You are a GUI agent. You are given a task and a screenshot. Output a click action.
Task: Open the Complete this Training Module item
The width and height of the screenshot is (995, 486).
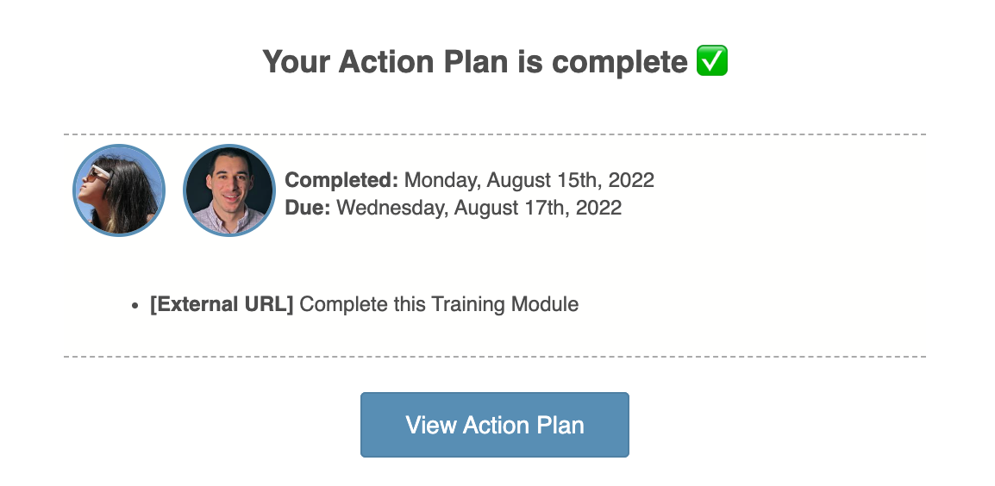439,304
